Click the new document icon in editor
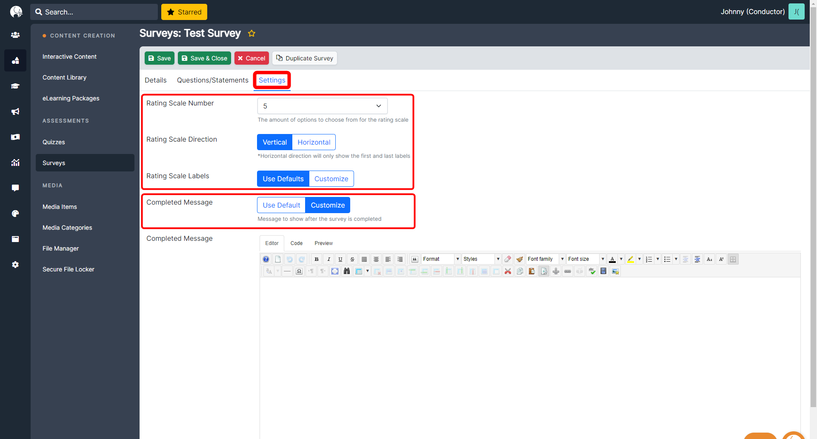Viewport: 817px width, 439px height. (x=278, y=259)
